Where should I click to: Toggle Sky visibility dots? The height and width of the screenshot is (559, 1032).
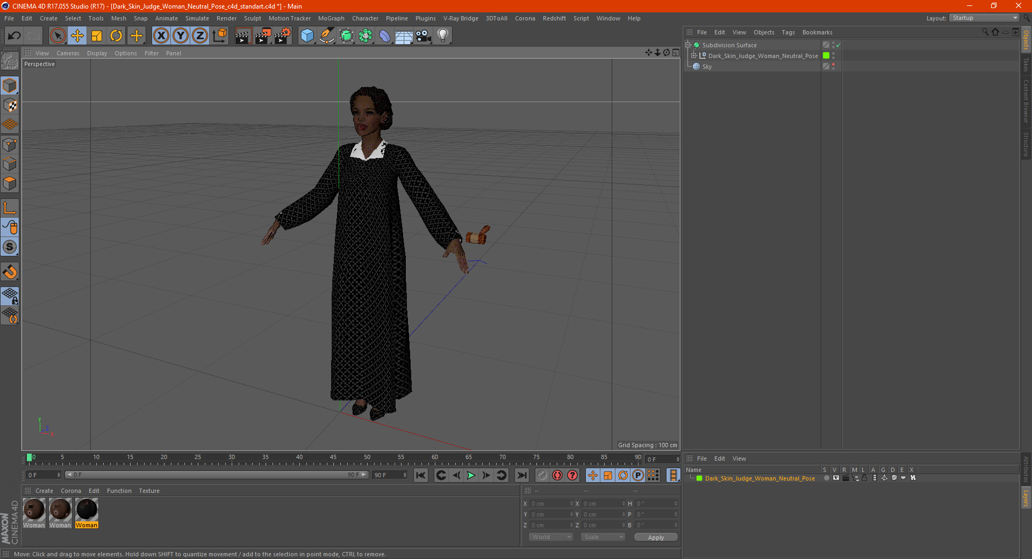(833, 66)
